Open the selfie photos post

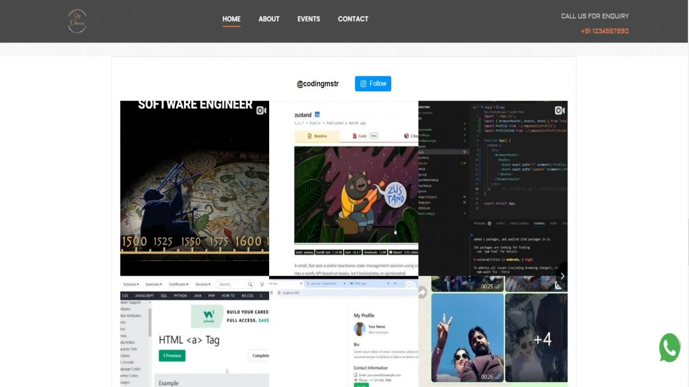pyautogui.click(x=493, y=332)
